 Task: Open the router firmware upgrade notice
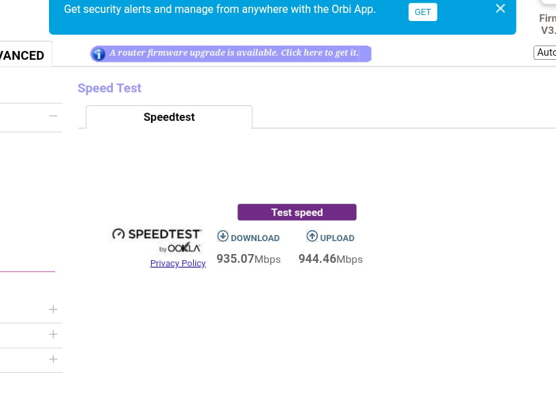[233, 53]
